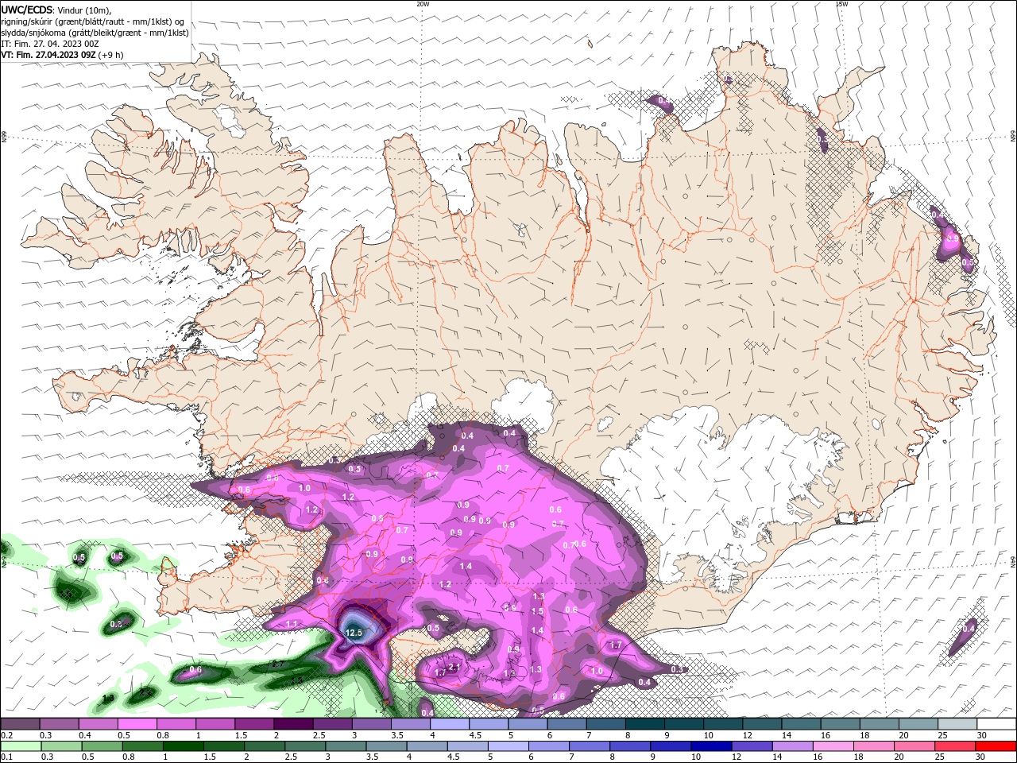Click the IT initial time line

(49, 44)
